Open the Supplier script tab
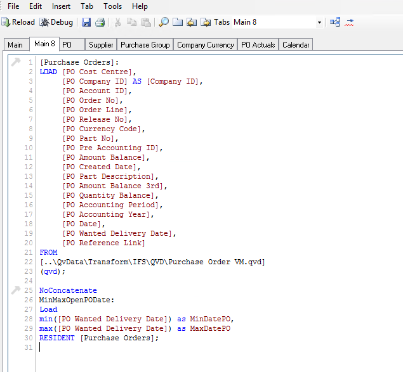This screenshot has height=372, width=403. (101, 45)
